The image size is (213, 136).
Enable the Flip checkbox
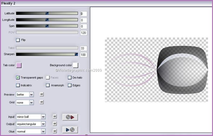18,40
